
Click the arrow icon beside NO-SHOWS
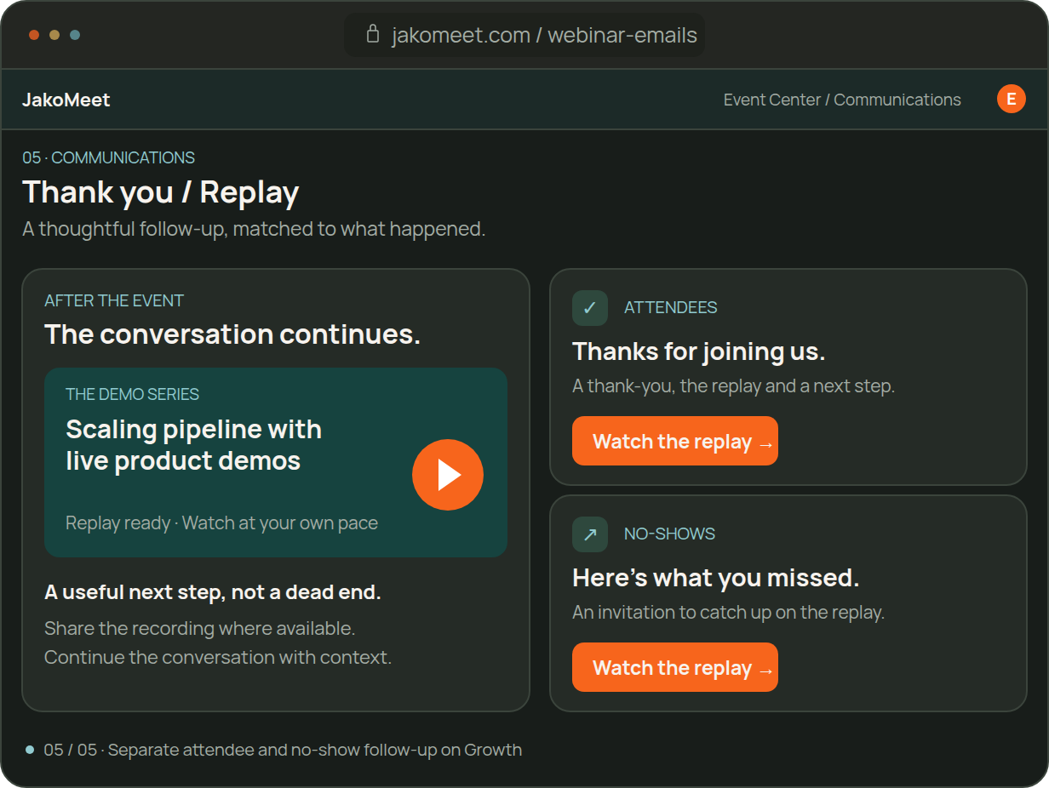[x=590, y=534]
